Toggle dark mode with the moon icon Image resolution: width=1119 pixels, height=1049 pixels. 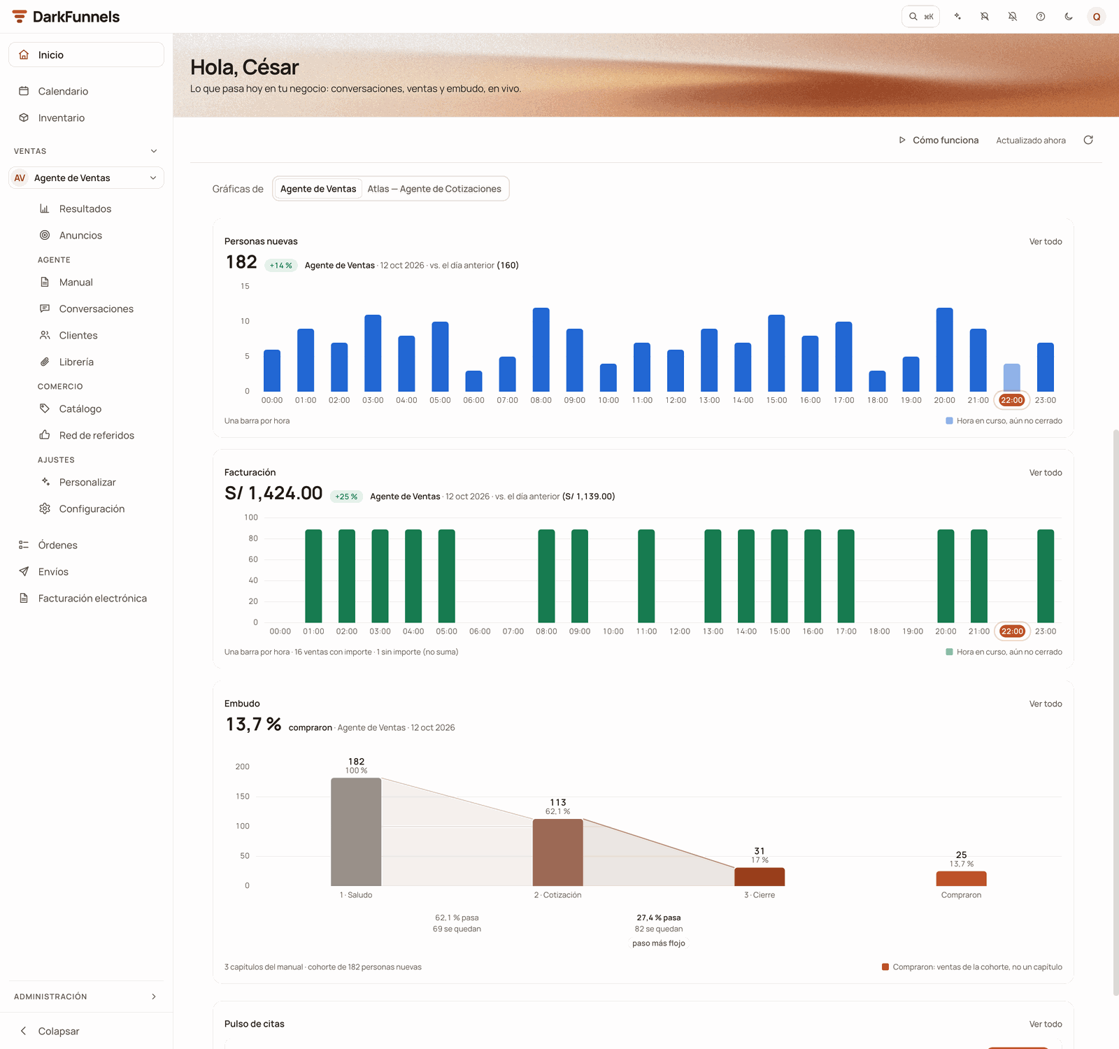tap(1069, 17)
